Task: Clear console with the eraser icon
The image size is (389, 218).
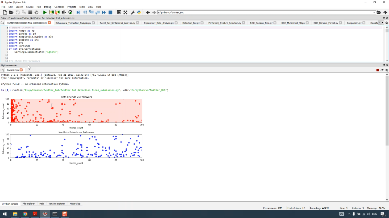Action: pos(382,70)
